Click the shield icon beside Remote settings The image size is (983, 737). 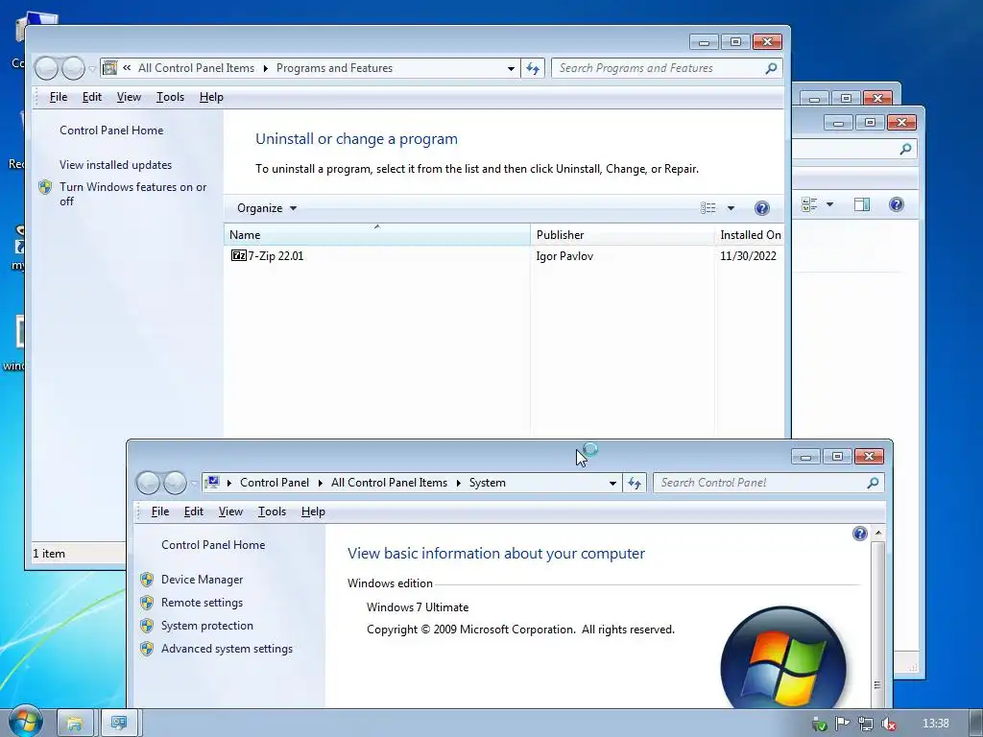tap(147, 603)
